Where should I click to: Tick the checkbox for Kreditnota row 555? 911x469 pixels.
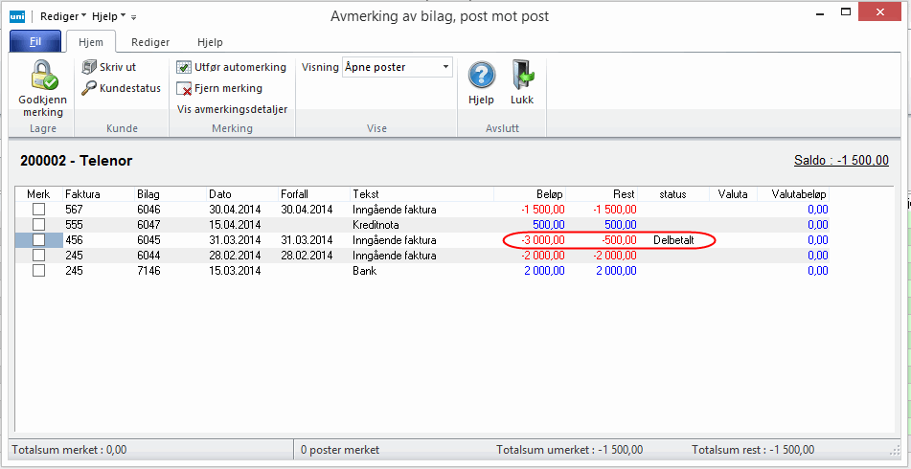coord(39,224)
